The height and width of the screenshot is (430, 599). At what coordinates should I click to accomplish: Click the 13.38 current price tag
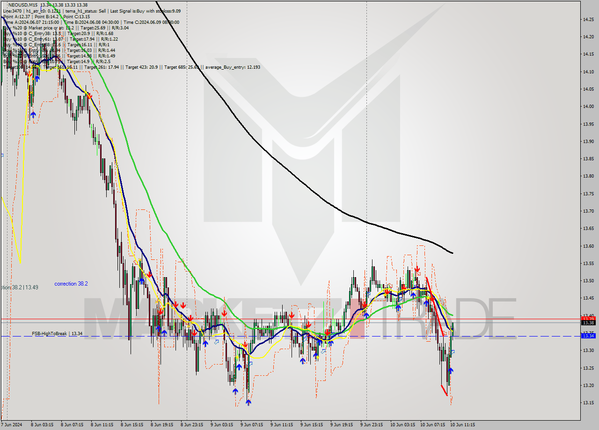588,322
